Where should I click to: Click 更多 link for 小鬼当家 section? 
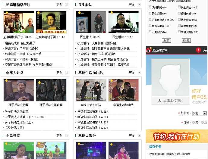(x=59, y=136)
